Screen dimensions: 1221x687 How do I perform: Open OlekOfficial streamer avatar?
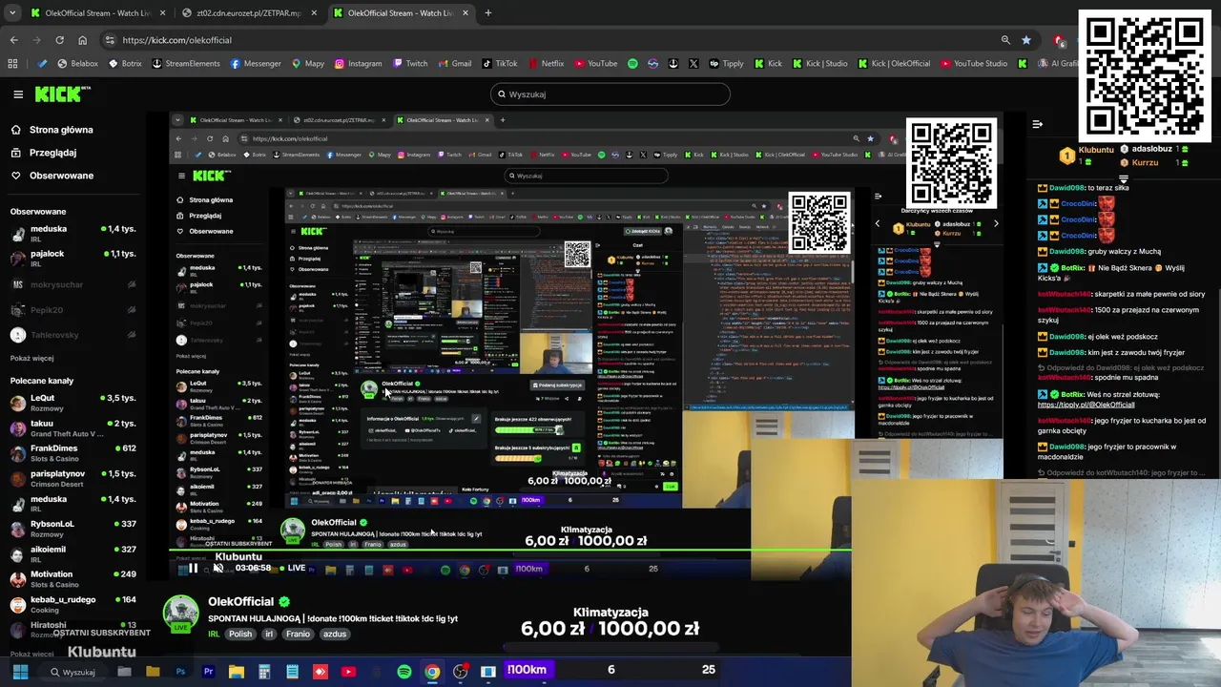click(180, 614)
